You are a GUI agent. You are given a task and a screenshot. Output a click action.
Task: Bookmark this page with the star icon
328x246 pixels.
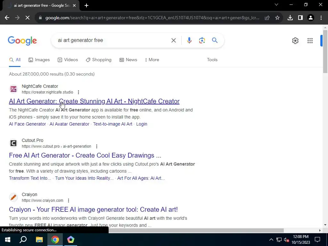277,18
